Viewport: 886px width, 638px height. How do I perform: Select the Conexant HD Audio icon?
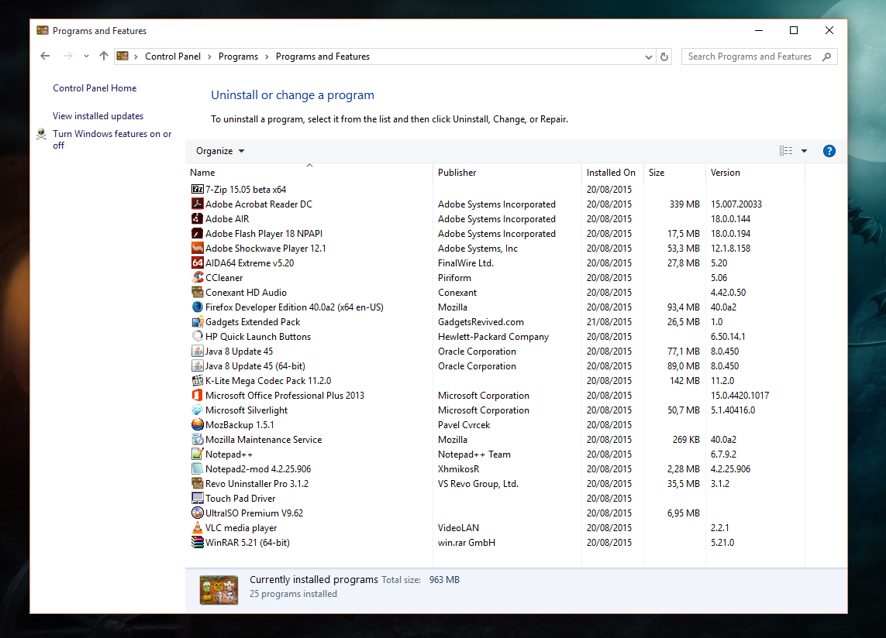point(197,292)
